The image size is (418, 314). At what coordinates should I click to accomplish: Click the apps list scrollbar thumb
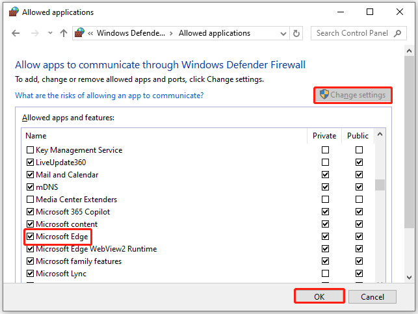(x=380, y=185)
